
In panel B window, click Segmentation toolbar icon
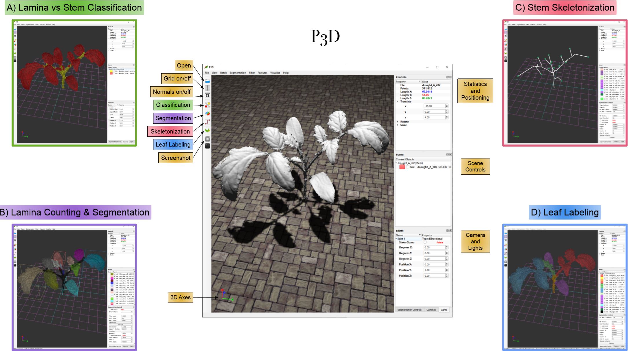(15, 249)
